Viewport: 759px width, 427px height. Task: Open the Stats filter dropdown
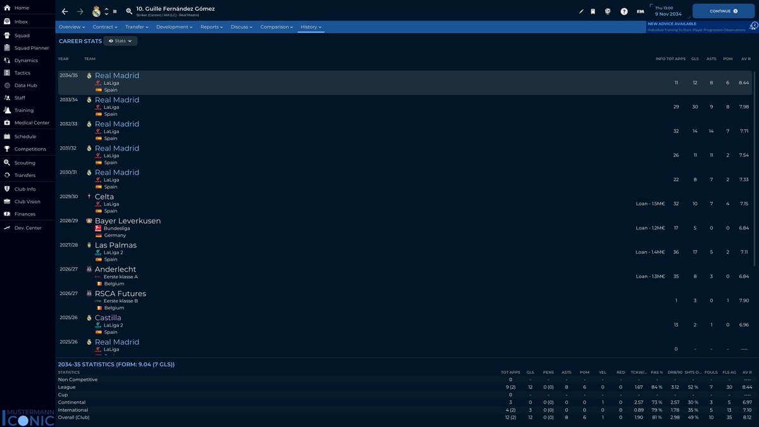pos(120,40)
